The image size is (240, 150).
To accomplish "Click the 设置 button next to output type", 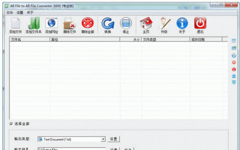I will pyautogui.click(x=114, y=139).
